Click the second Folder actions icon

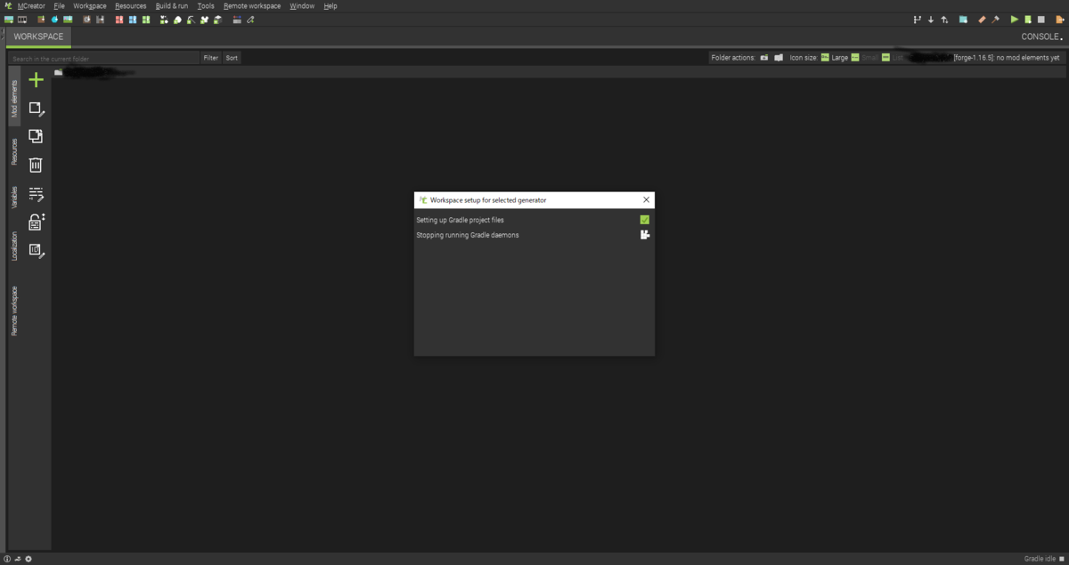click(779, 58)
